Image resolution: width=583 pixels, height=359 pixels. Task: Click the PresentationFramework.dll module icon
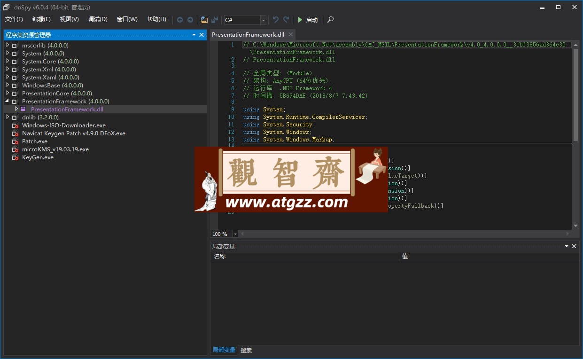[x=23, y=109]
